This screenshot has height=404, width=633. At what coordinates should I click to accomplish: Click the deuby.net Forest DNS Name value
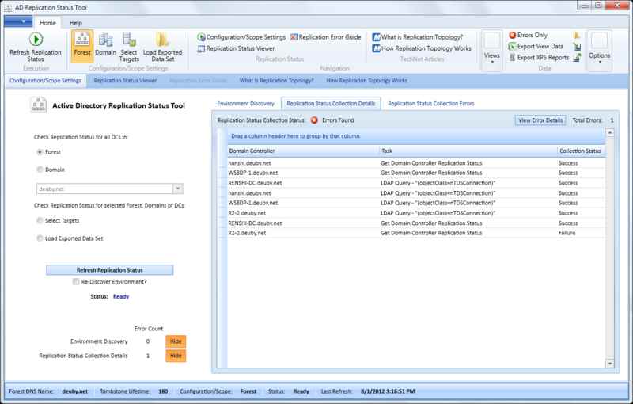pyautogui.click(x=74, y=391)
